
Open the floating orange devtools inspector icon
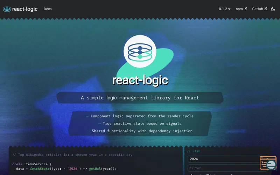268,163
